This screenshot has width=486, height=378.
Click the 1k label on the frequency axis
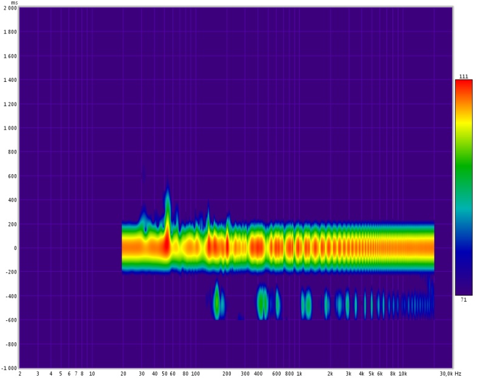(x=299, y=374)
